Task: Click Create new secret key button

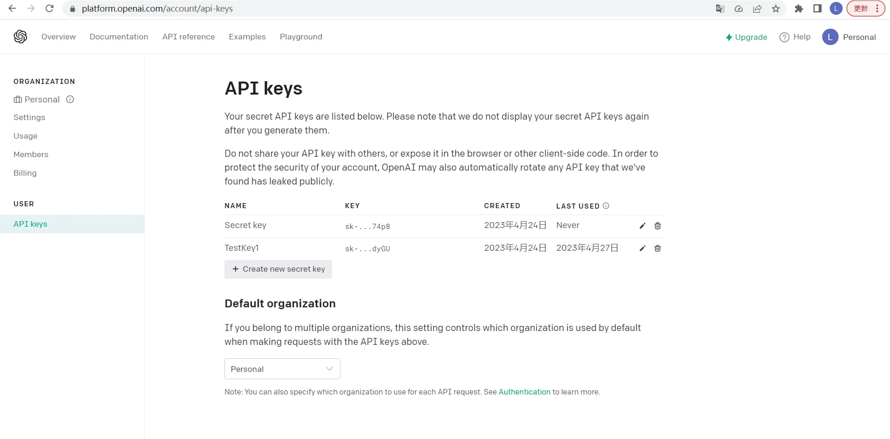Action: pos(278,269)
